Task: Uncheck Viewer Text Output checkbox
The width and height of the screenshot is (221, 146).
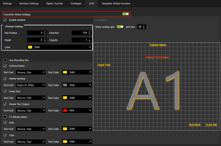Action: (5, 104)
